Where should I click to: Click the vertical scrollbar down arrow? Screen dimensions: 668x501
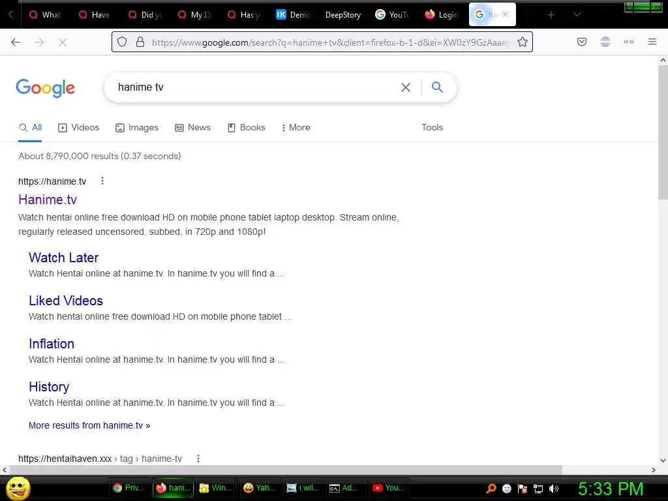point(663,460)
